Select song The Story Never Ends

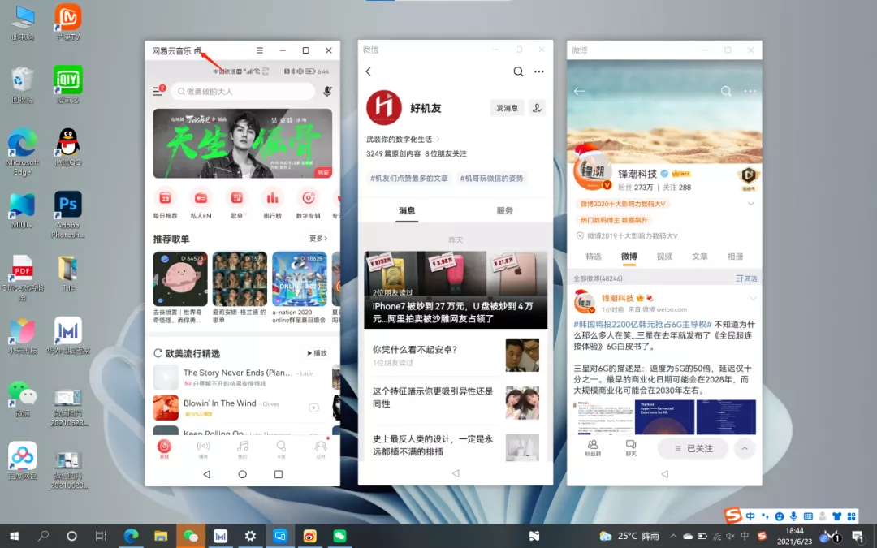[238, 373]
